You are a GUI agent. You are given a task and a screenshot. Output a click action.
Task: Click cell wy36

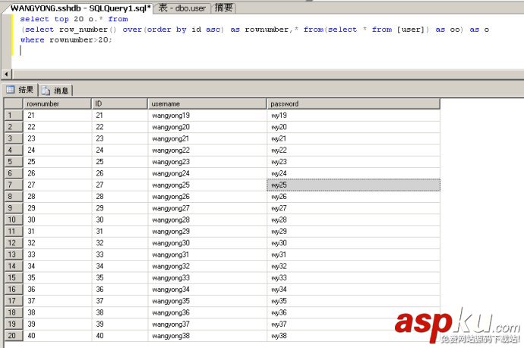[x=353, y=312]
